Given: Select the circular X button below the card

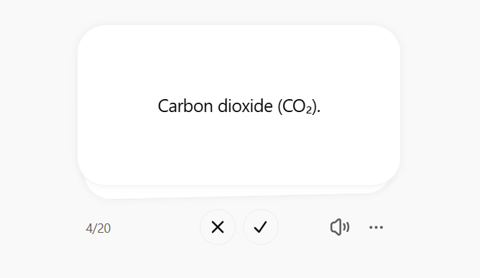Looking at the screenshot, I should coord(218,227).
